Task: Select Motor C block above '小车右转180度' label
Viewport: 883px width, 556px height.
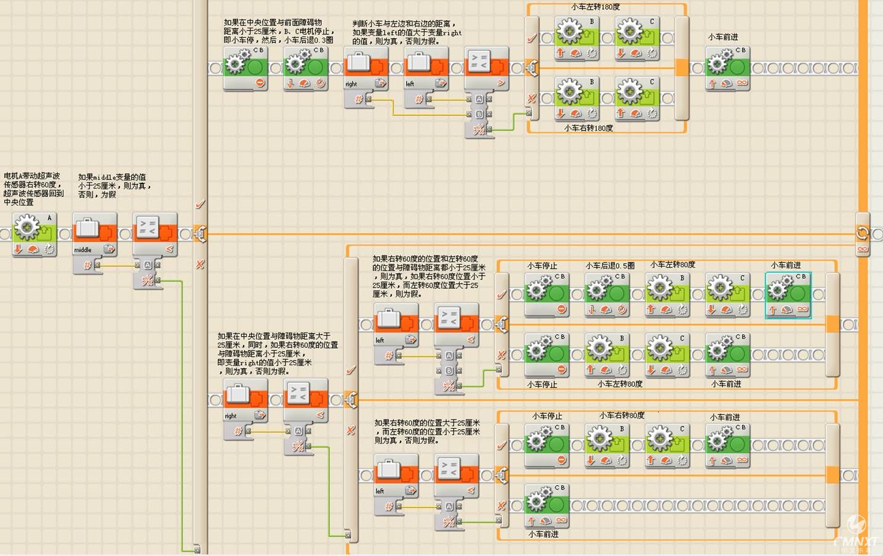Action: [x=637, y=98]
